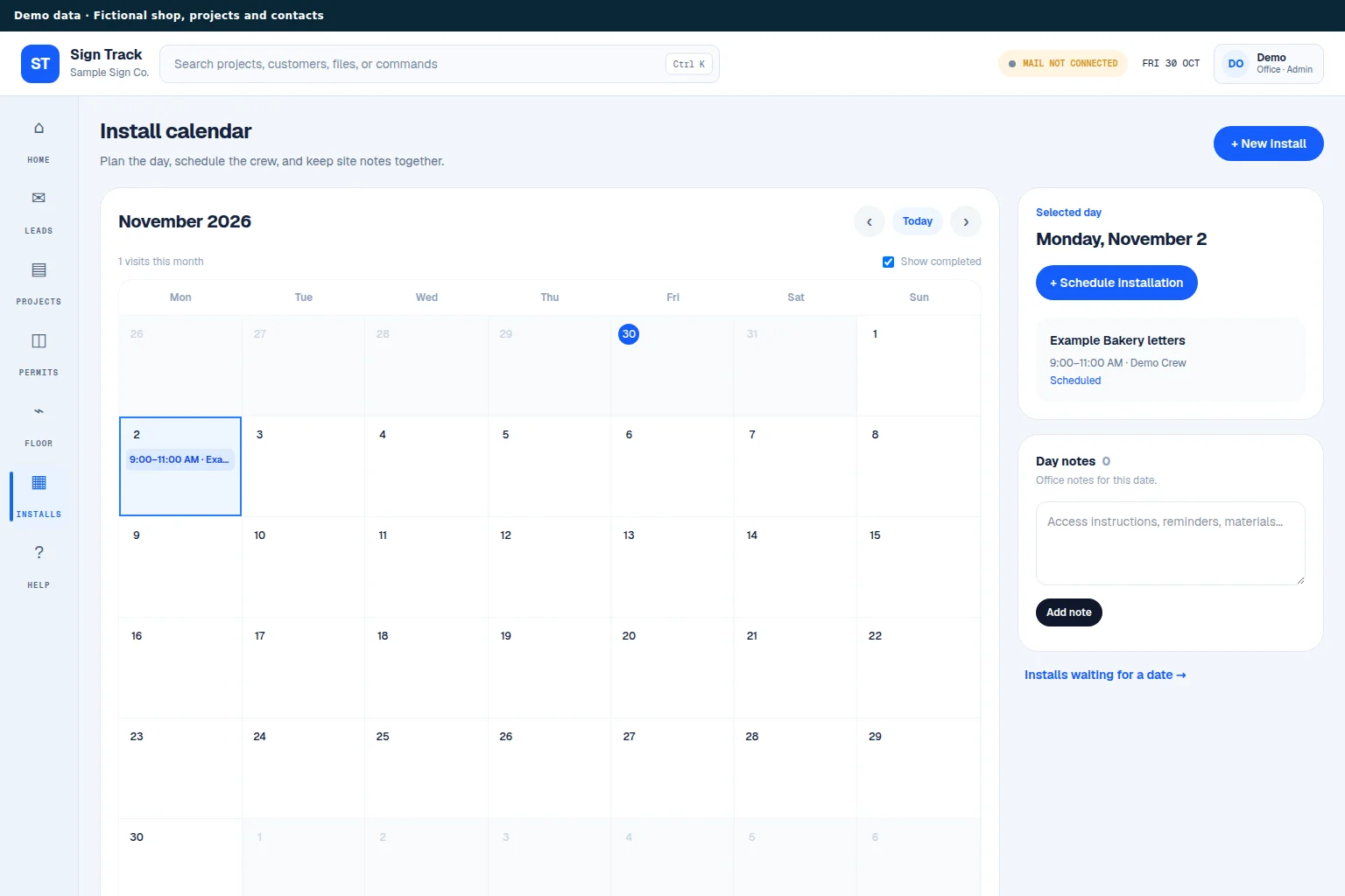Select November 5 in the calendar
This screenshot has width=1345, height=896.
(549, 466)
